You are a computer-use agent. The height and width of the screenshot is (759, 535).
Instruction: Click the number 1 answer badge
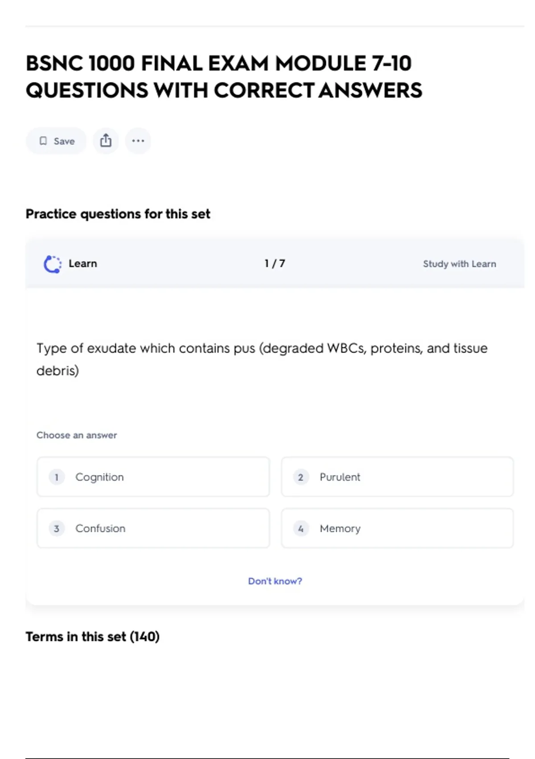click(x=57, y=477)
